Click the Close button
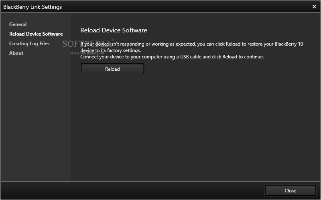This screenshot has height=200, width=321. [290, 191]
